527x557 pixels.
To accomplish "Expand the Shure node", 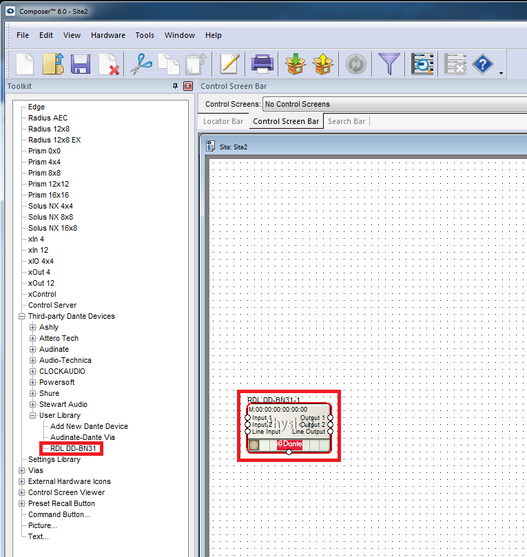I will [32, 393].
